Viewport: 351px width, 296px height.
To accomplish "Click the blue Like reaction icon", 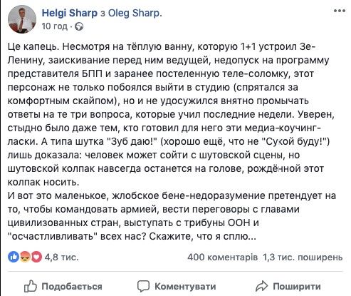I will pyautogui.click(x=14, y=257).
